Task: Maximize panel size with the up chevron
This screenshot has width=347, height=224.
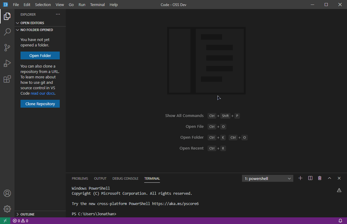Action: point(329,178)
